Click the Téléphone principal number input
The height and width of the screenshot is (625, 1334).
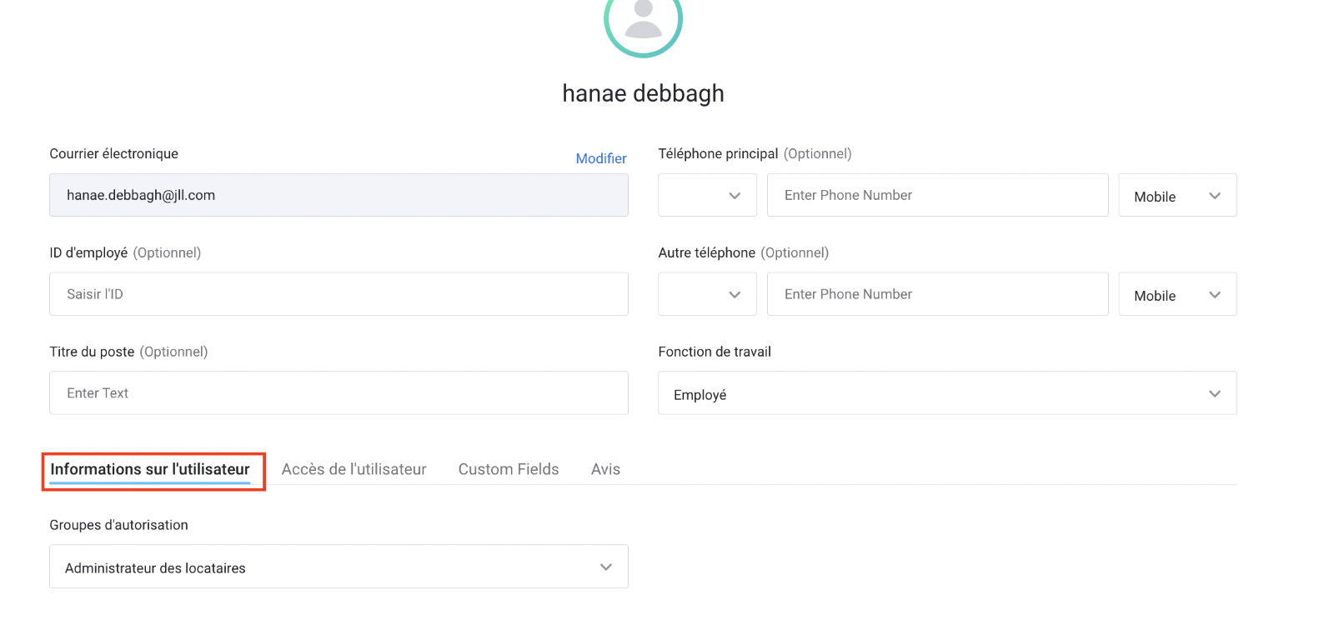tap(937, 195)
